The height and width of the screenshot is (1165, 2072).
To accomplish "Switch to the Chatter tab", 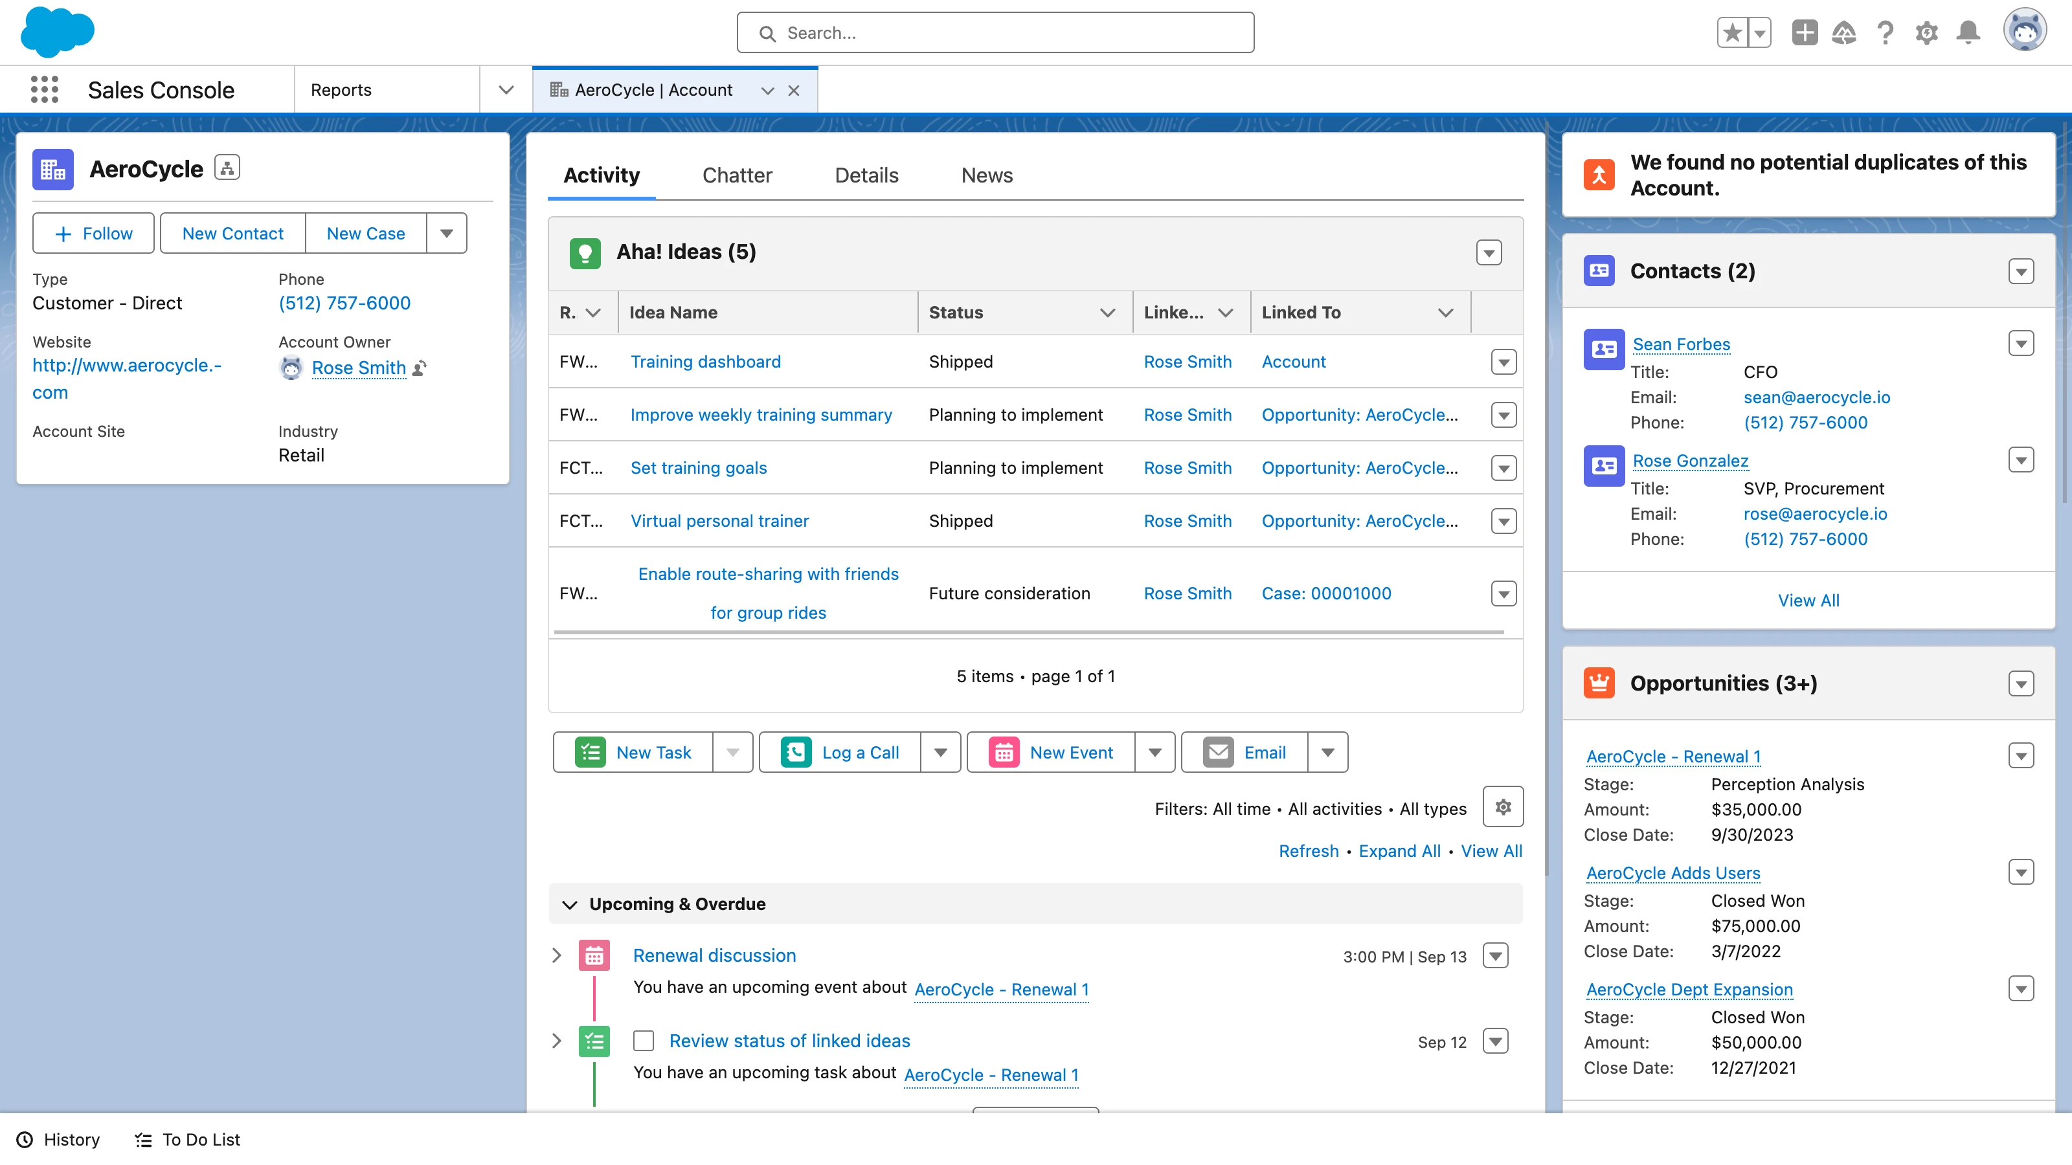I will coord(737,175).
